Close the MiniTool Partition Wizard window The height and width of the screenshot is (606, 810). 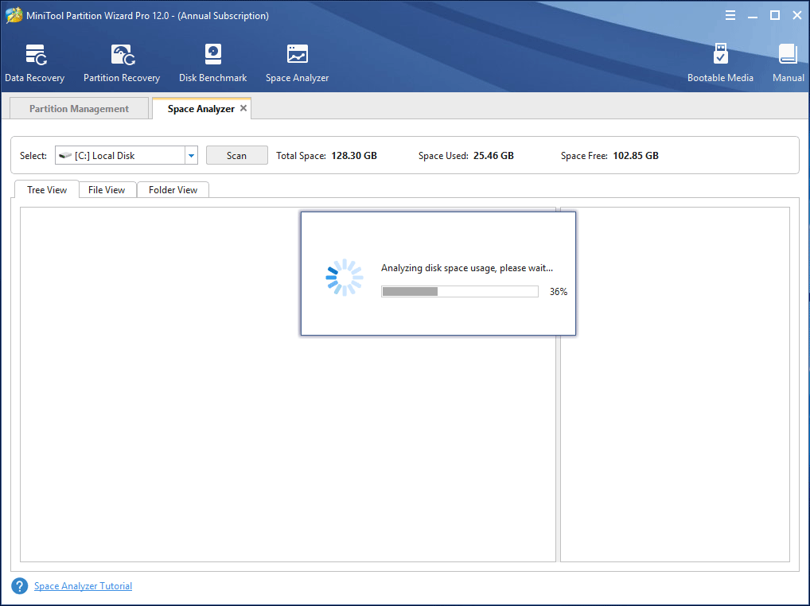click(x=797, y=15)
